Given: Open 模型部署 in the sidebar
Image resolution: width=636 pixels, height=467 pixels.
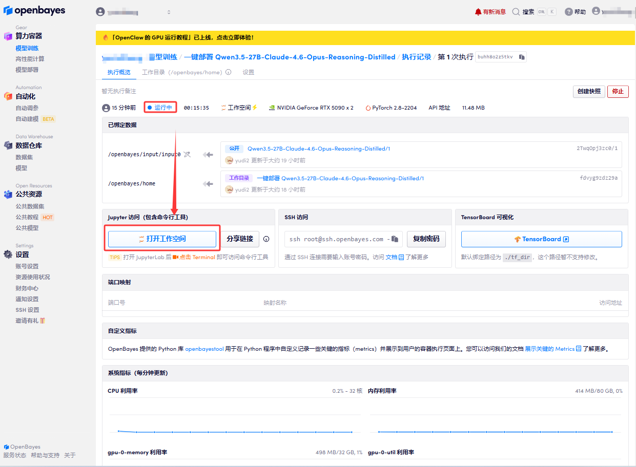Looking at the screenshot, I should tap(27, 70).
